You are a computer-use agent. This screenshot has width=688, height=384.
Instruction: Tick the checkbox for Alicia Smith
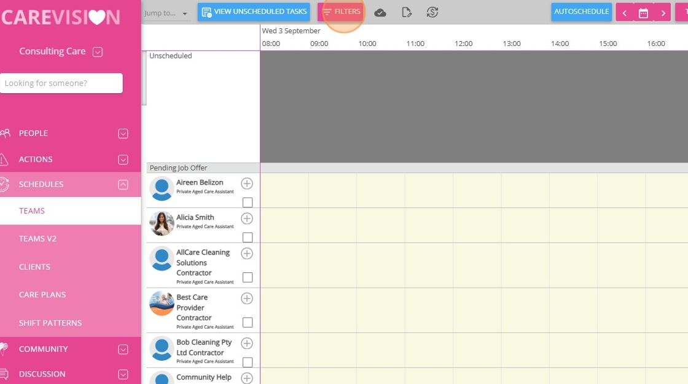[x=248, y=237]
